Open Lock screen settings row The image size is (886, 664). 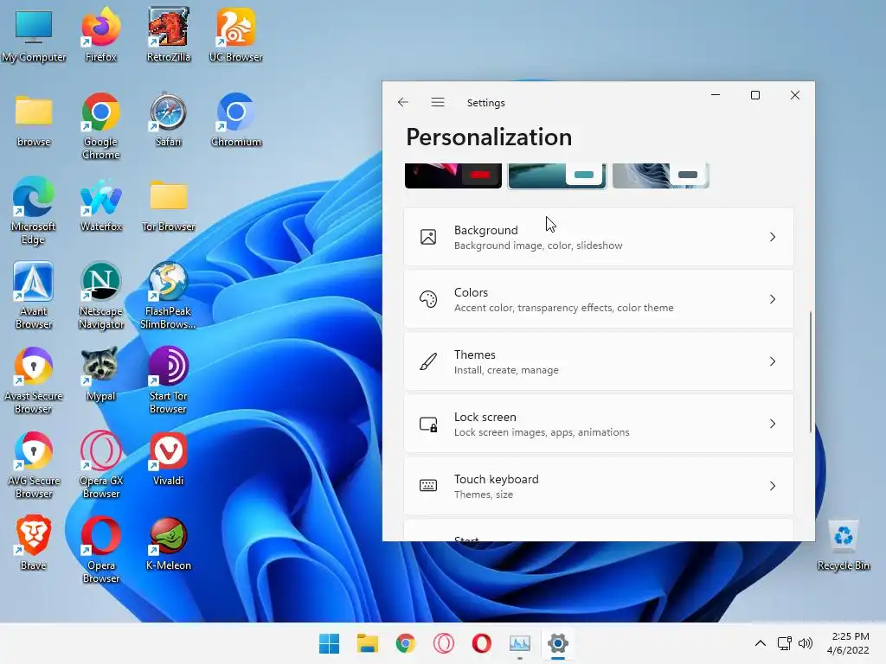coord(599,424)
